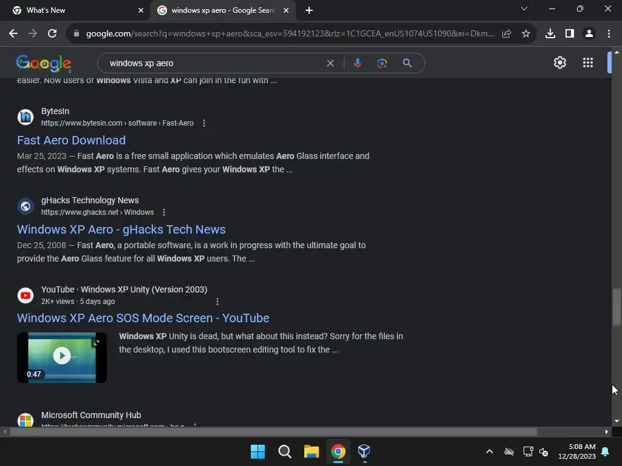The image size is (622, 466).
Task: Open the Chrome profile menu
Action: [589, 34]
